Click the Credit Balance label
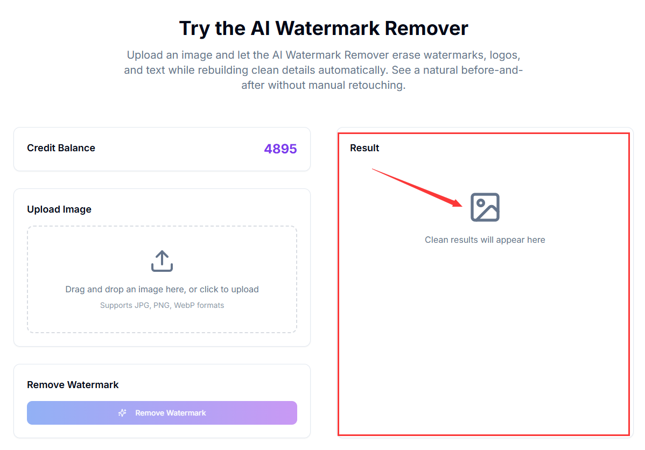 (x=61, y=148)
